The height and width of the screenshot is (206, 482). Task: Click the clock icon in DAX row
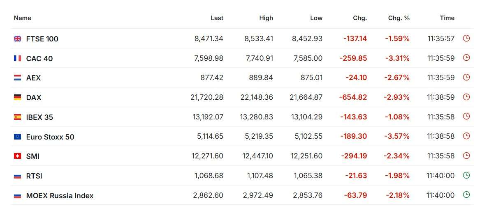[x=466, y=97]
